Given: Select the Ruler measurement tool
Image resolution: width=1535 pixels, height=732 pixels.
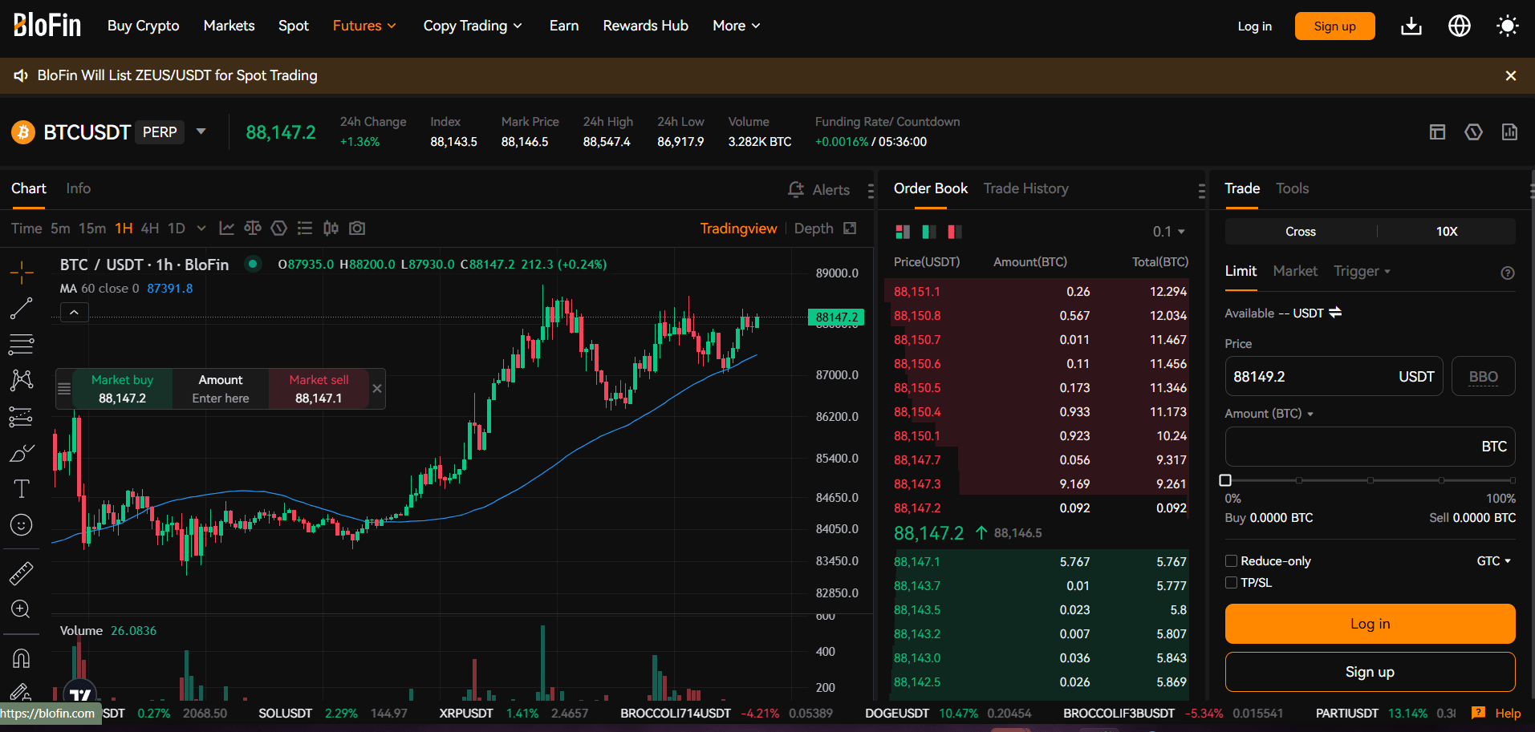Looking at the screenshot, I should [x=22, y=572].
